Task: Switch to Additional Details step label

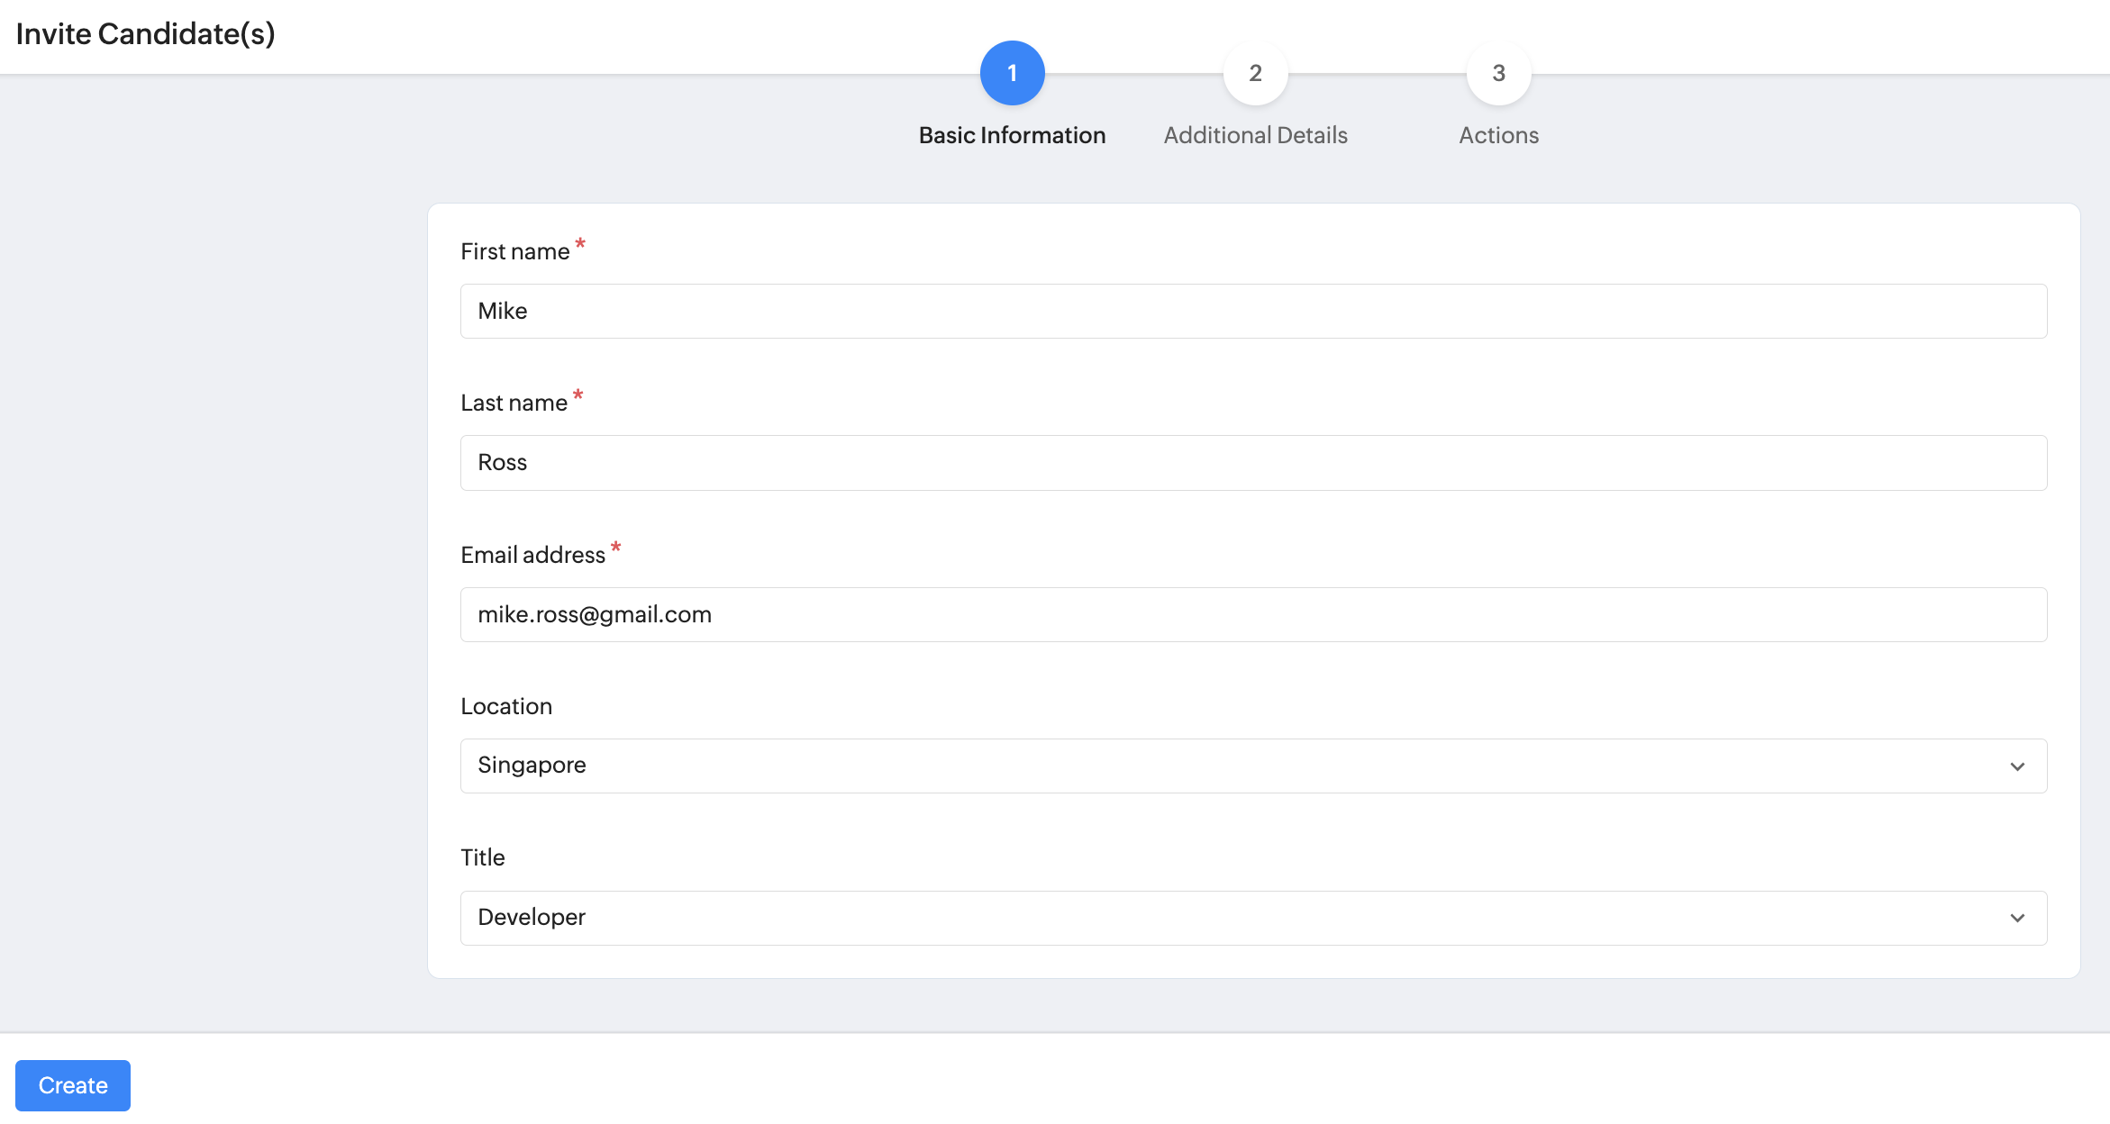Action: pos(1255,135)
